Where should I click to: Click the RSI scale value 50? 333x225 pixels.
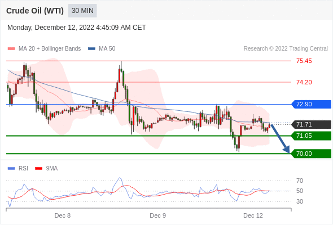(x=300, y=191)
